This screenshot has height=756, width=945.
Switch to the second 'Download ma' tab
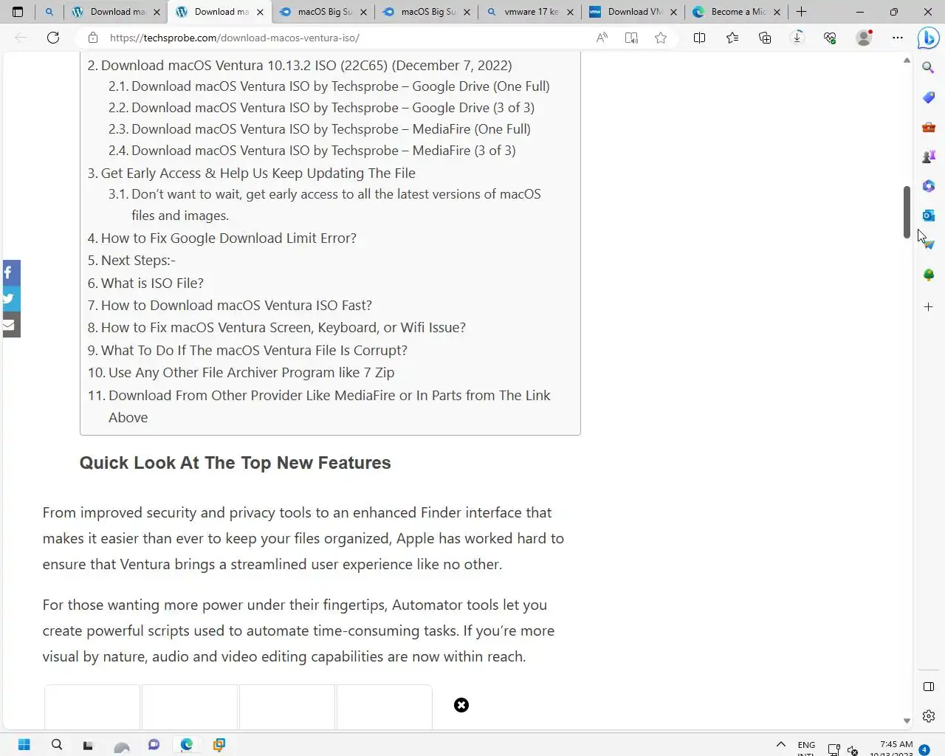220,12
